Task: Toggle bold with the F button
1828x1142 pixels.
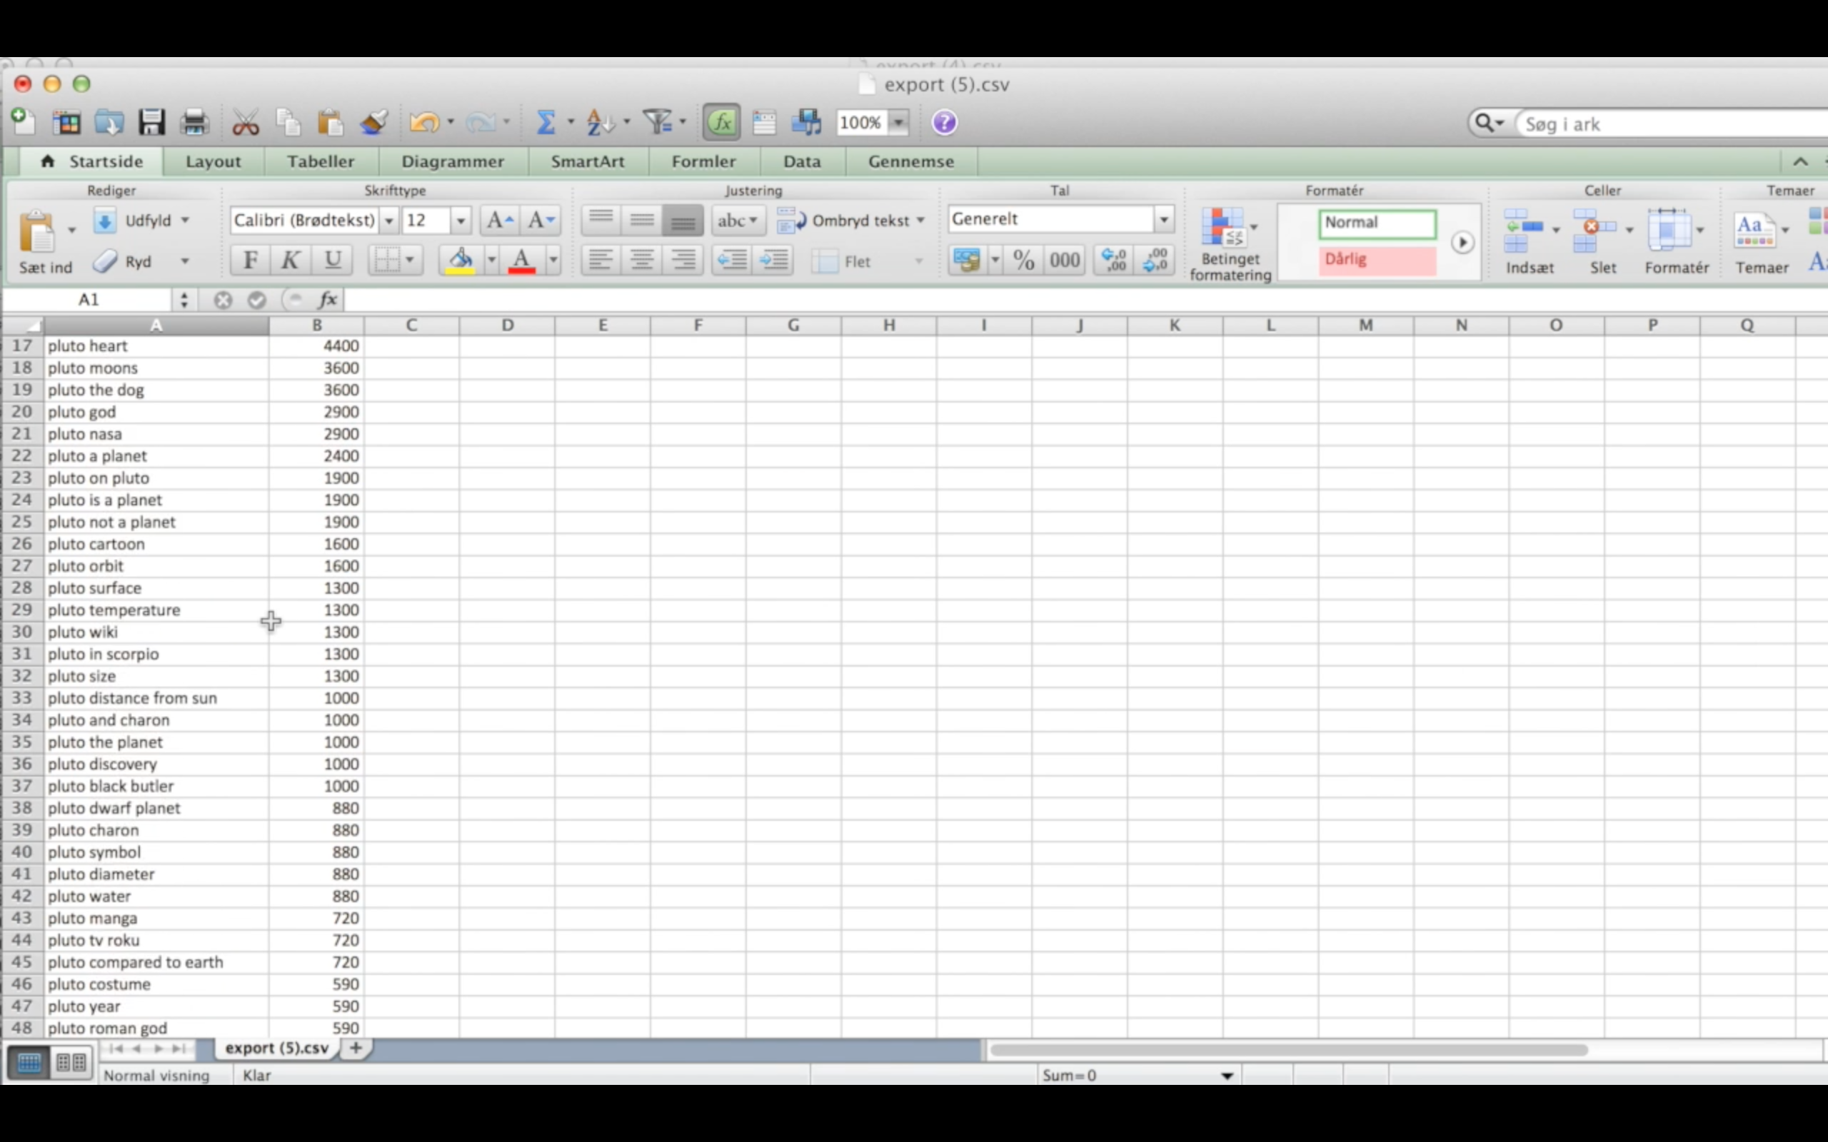Action: (x=251, y=261)
